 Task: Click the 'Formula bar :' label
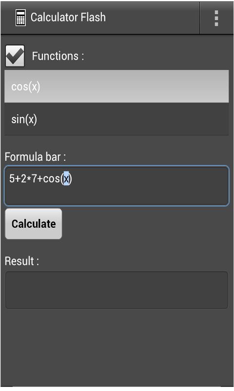click(x=35, y=157)
